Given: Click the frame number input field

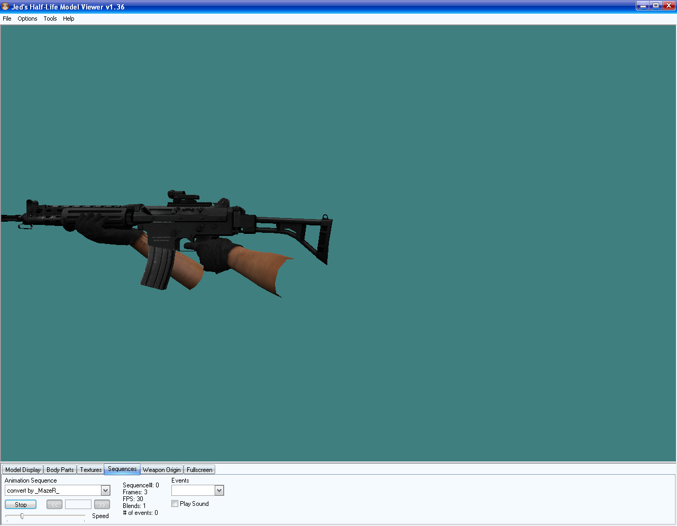Looking at the screenshot, I should 78,505.
